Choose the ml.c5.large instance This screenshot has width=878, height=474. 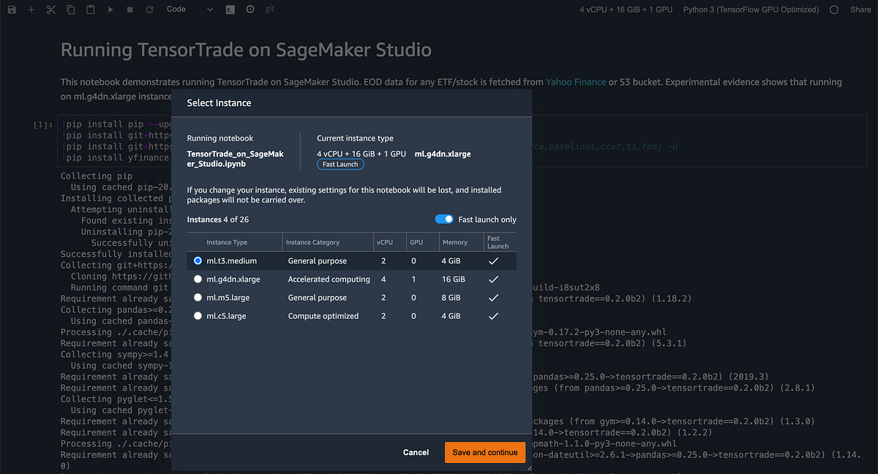(196, 315)
